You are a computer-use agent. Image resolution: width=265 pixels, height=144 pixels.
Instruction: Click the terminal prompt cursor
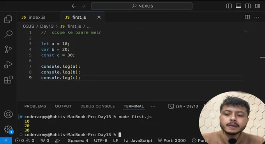pos(120,135)
